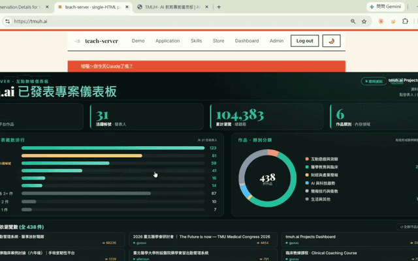418x261 pixels.
Task: Click the view eye icon beside 66226
Action: pyautogui.click(x=104, y=243)
